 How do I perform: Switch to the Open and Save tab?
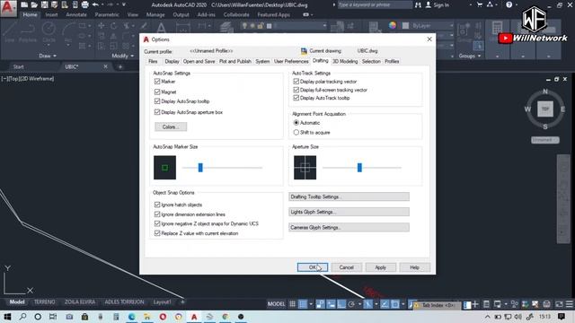tap(199, 61)
